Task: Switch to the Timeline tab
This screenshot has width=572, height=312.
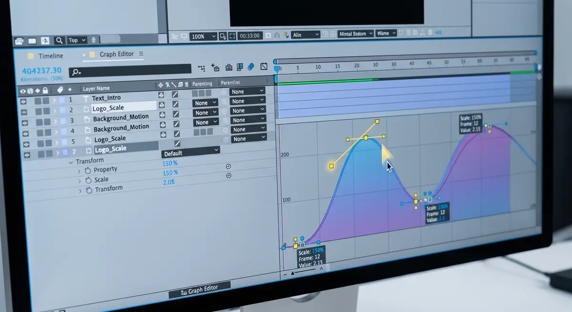Action: (50, 56)
